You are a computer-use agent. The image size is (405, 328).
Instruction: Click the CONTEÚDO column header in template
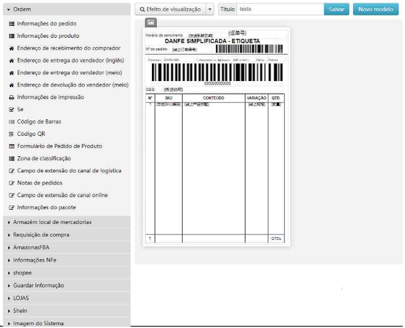click(x=214, y=99)
